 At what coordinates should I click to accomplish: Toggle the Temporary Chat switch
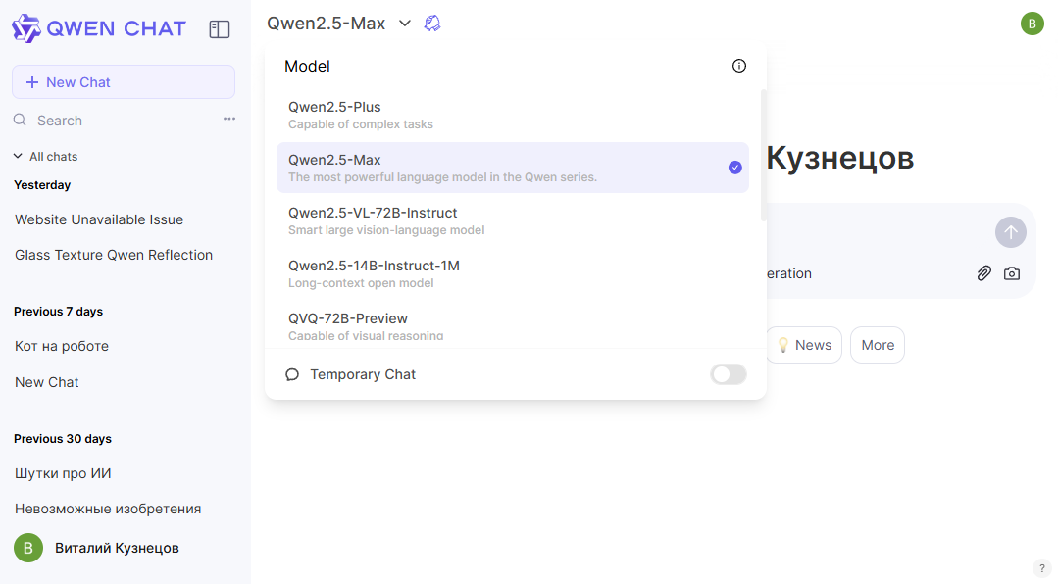coord(729,374)
